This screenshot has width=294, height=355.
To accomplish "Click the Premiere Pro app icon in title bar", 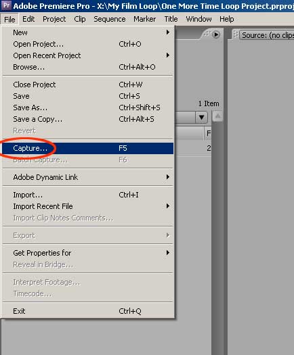I will tap(6, 5).
